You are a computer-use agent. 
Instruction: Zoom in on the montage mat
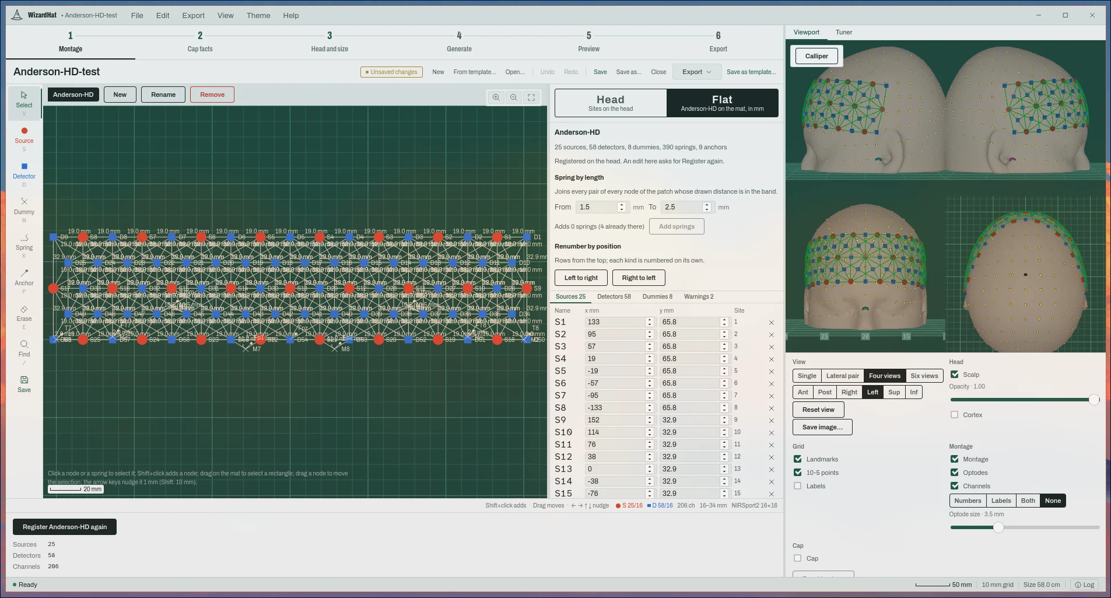(496, 97)
